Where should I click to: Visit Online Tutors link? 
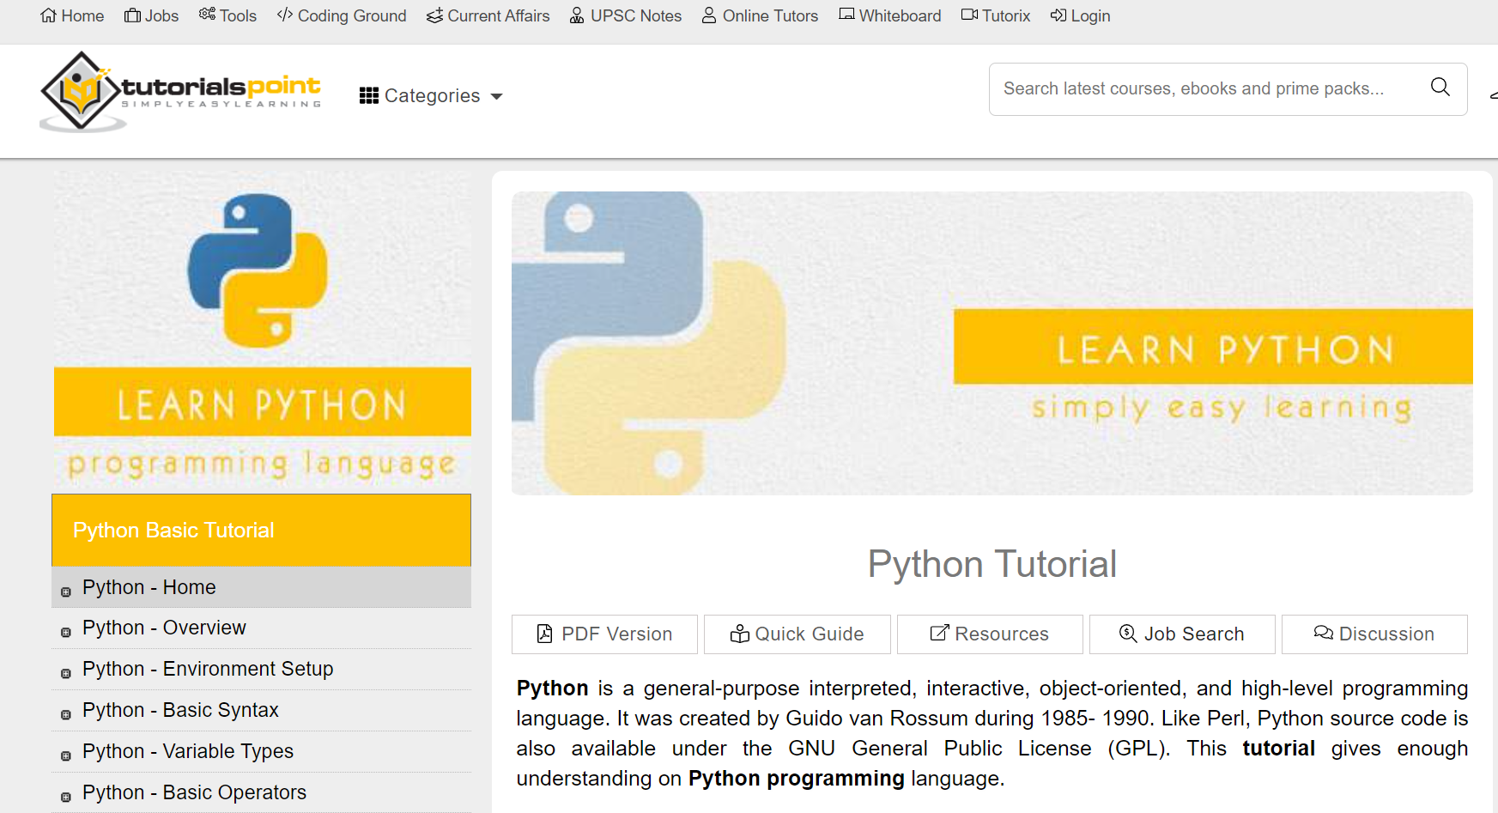[760, 15]
